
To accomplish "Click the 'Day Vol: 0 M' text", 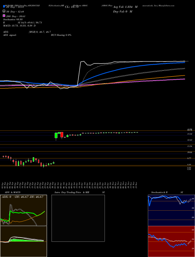I will (x=122, y=11).
